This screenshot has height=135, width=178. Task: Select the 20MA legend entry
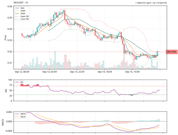point(23,14)
